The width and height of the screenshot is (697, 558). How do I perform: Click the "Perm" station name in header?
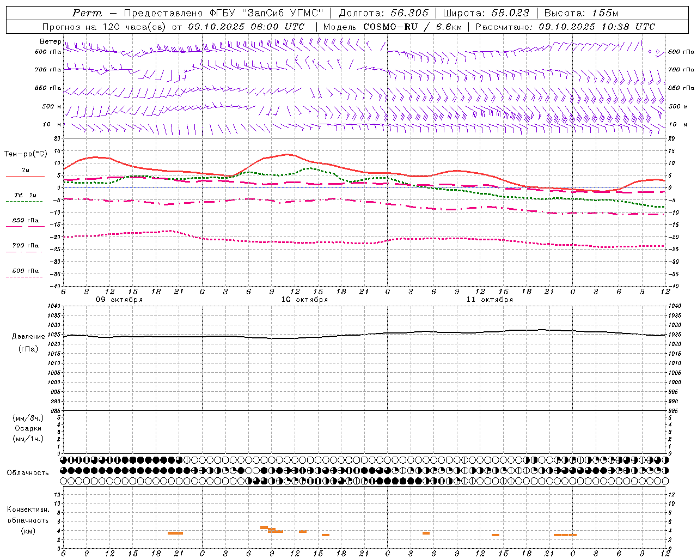[x=88, y=13]
